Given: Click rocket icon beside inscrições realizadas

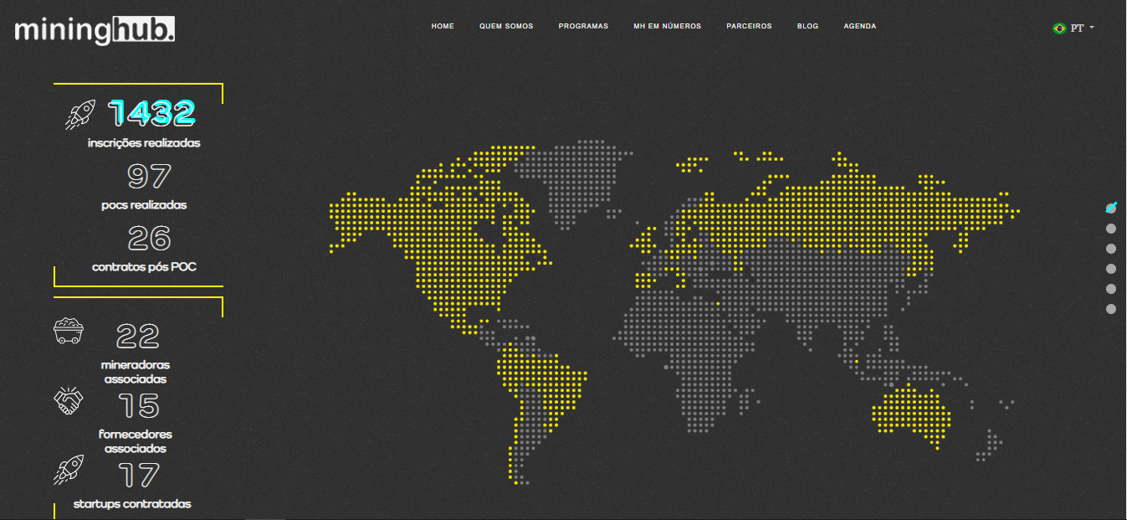Looking at the screenshot, I should tap(79, 114).
